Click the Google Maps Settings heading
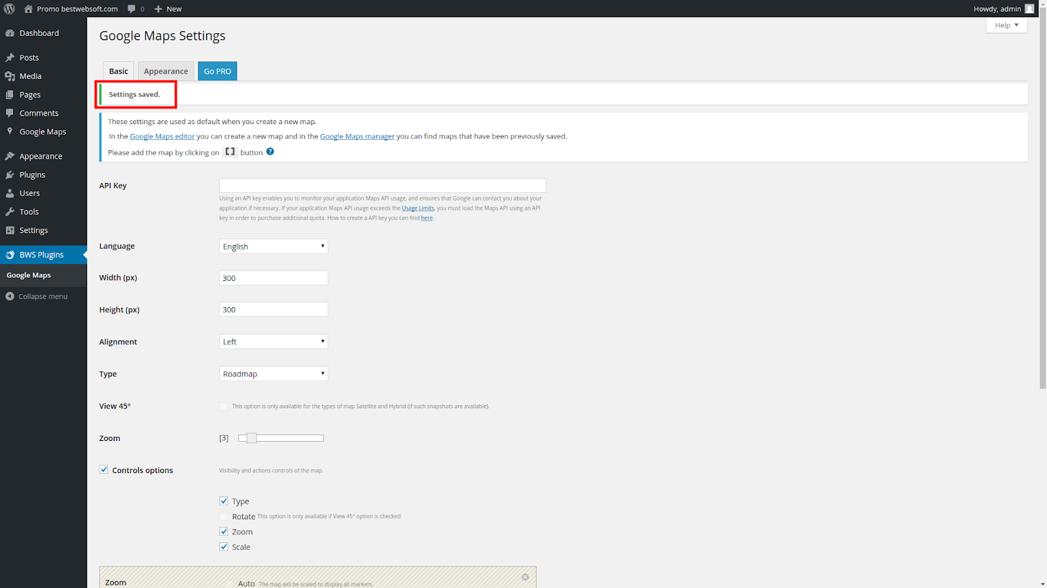The width and height of the screenshot is (1047, 588). point(162,36)
